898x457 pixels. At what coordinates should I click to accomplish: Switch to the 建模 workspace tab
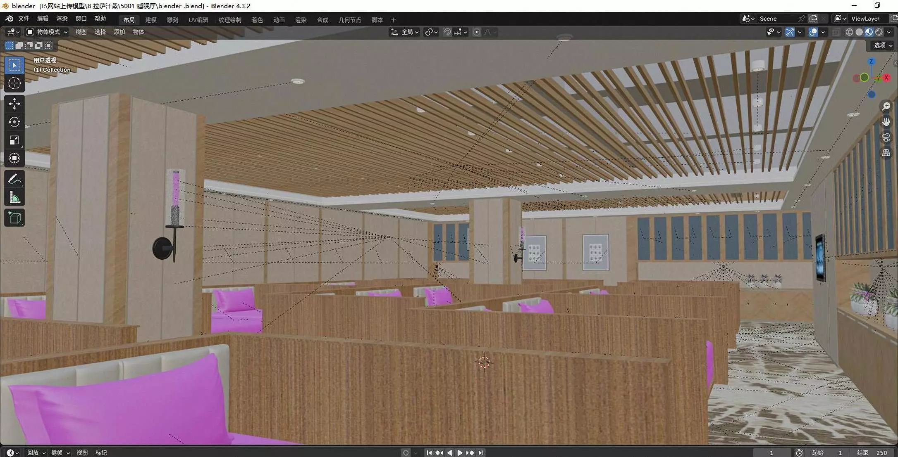click(x=150, y=20)
